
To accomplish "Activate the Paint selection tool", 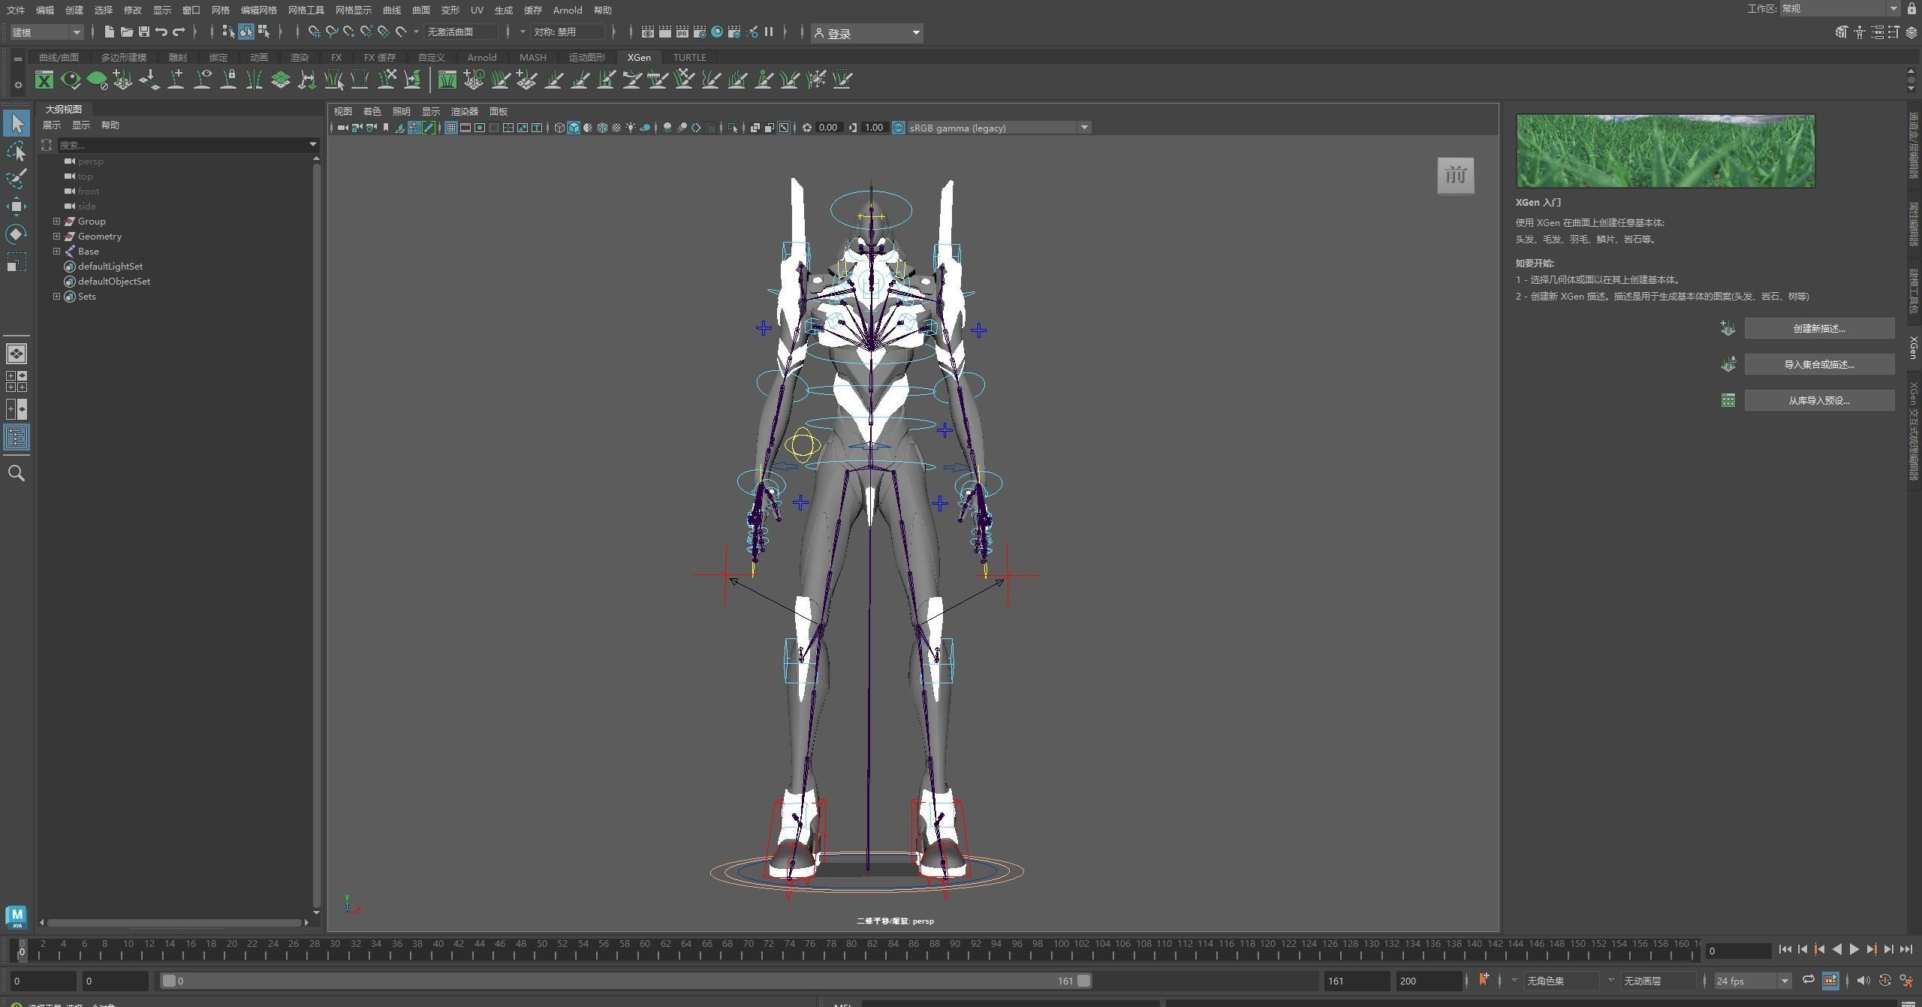I will click(17, 179).
